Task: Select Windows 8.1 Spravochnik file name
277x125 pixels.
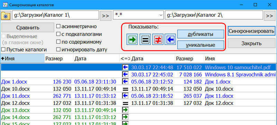Action: tap(240, 74)
